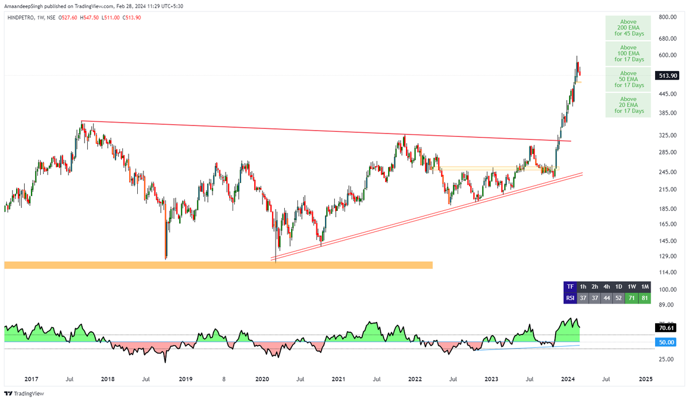The width and height of the screenshot is (689, 401).
Task: Select the wide orange support zone rectangle
Action: point(218,265)
